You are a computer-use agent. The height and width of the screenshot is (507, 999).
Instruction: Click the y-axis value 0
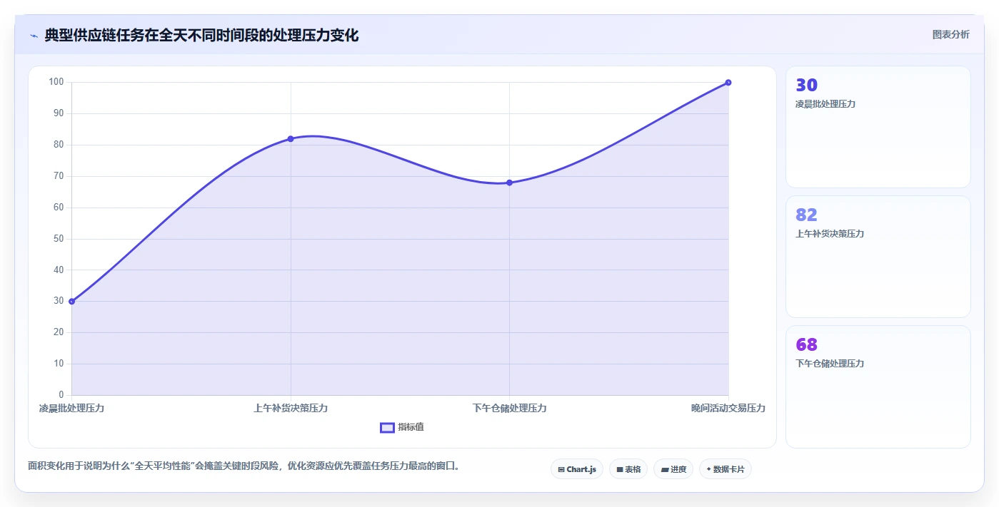point(61,395)
